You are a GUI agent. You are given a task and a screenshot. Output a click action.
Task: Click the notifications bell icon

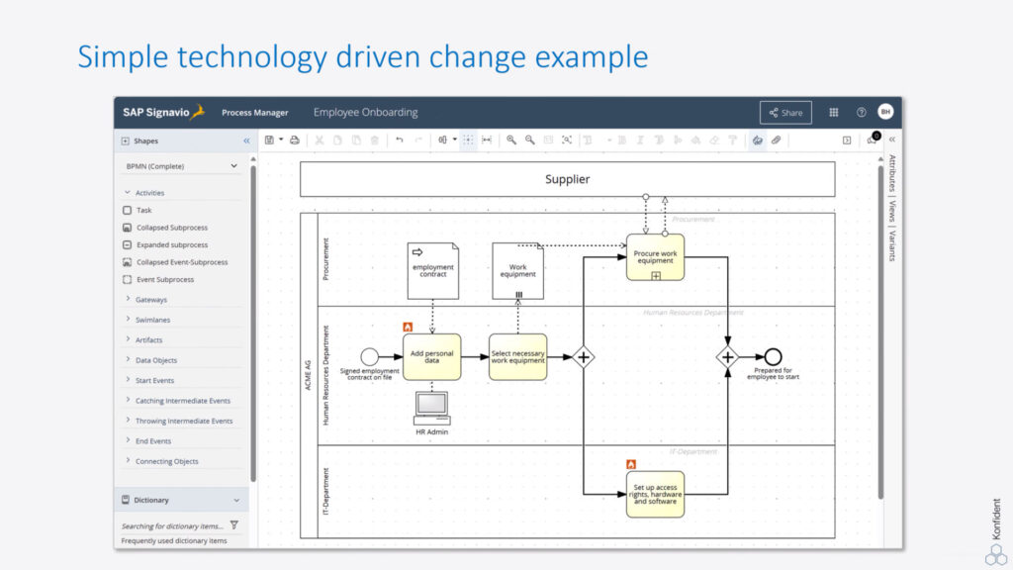click(872, 140)
